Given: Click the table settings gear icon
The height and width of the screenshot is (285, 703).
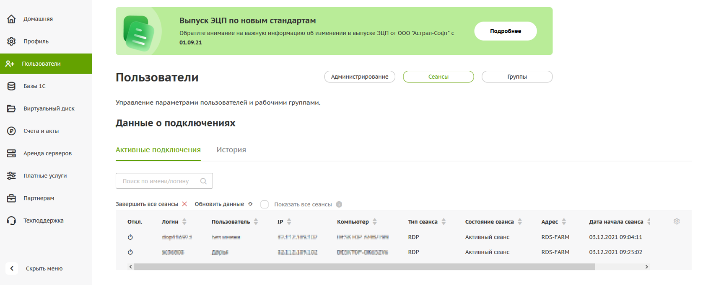Looking at the screenshot, I should (677, 221).
